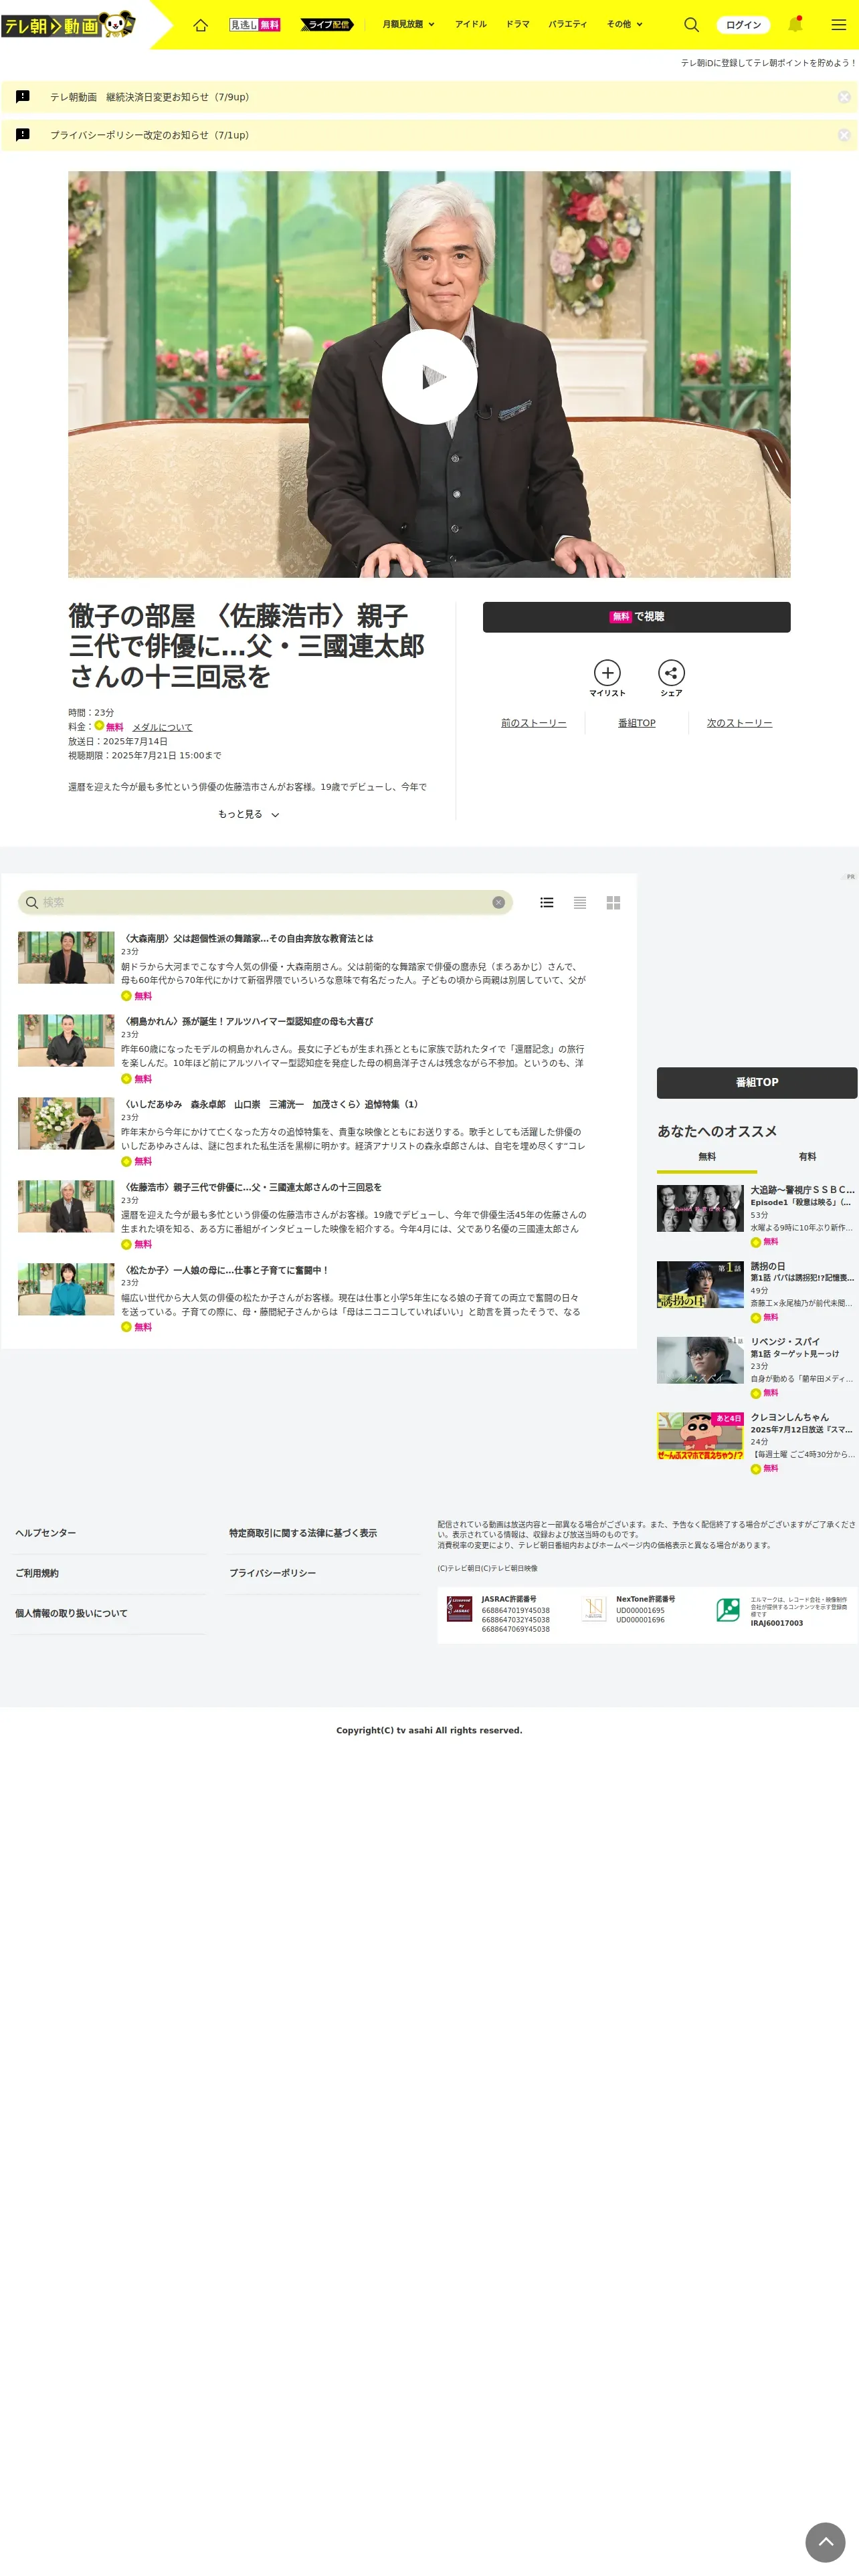
Task: Switch to detailed list view
Action: click(547, 902)
